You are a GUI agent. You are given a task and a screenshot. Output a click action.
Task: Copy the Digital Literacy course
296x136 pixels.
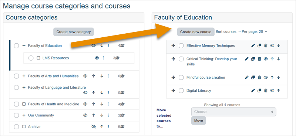pyautogui.click(x=259, y=91)
